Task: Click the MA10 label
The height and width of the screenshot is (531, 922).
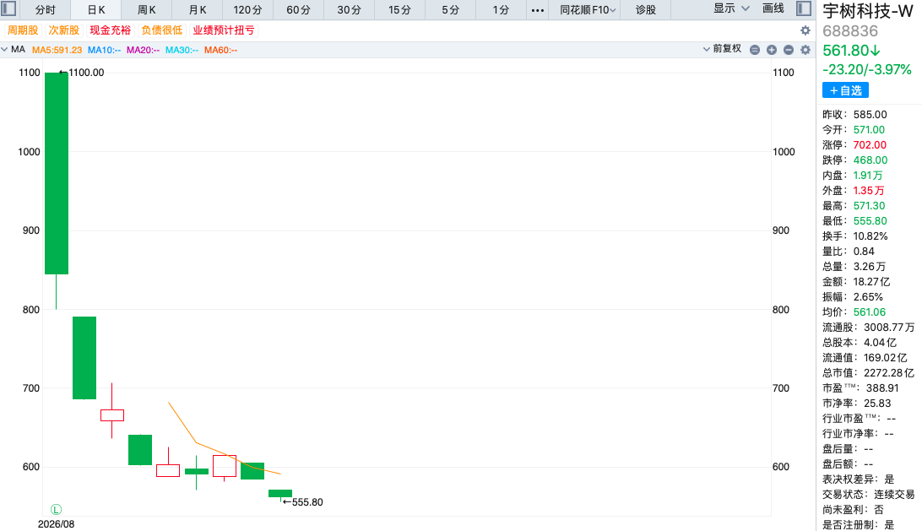Action: coord(104,50)
